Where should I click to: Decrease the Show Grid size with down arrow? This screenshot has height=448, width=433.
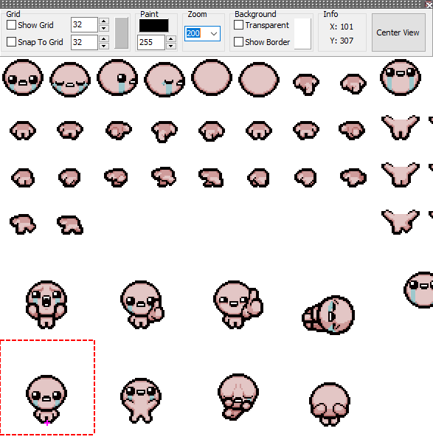104,28
